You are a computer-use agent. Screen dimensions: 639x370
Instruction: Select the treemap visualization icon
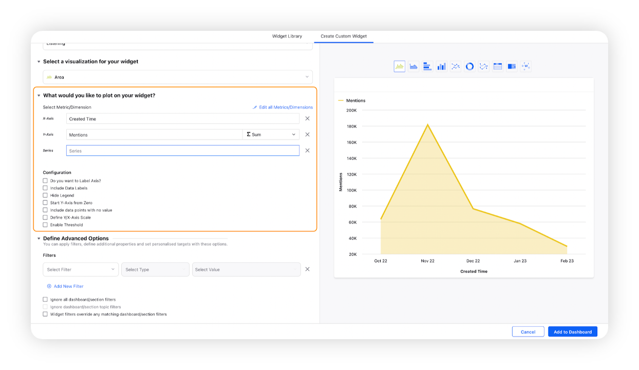512,66
